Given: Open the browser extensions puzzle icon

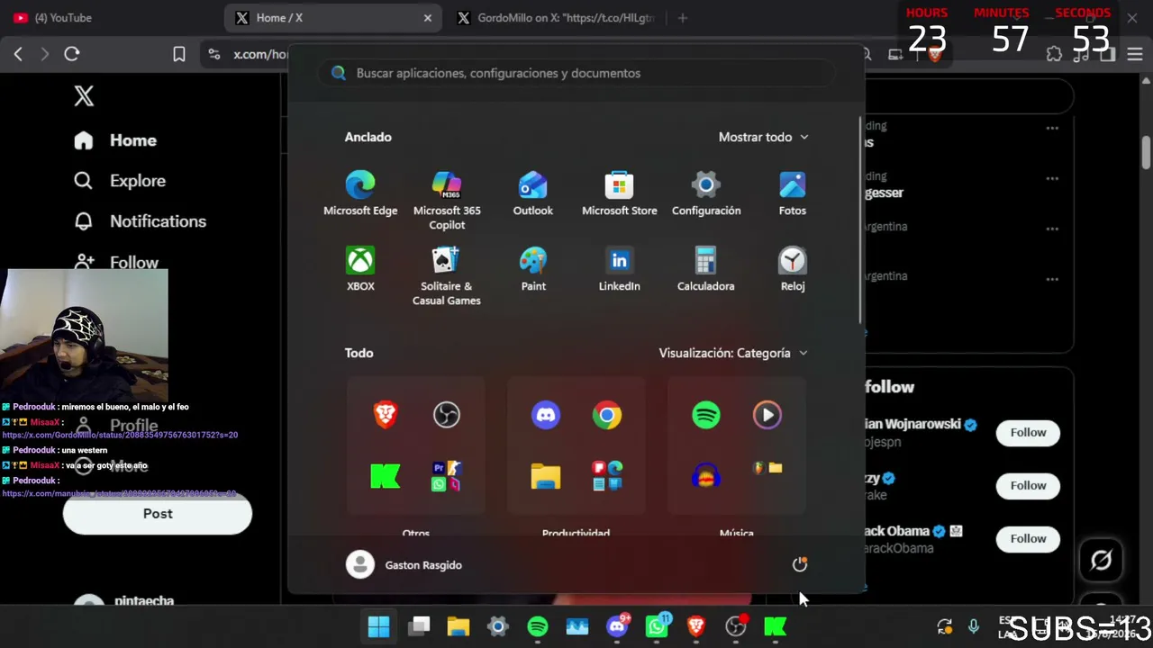Looking at the screenshot, I should click(x=1054, y=54).
